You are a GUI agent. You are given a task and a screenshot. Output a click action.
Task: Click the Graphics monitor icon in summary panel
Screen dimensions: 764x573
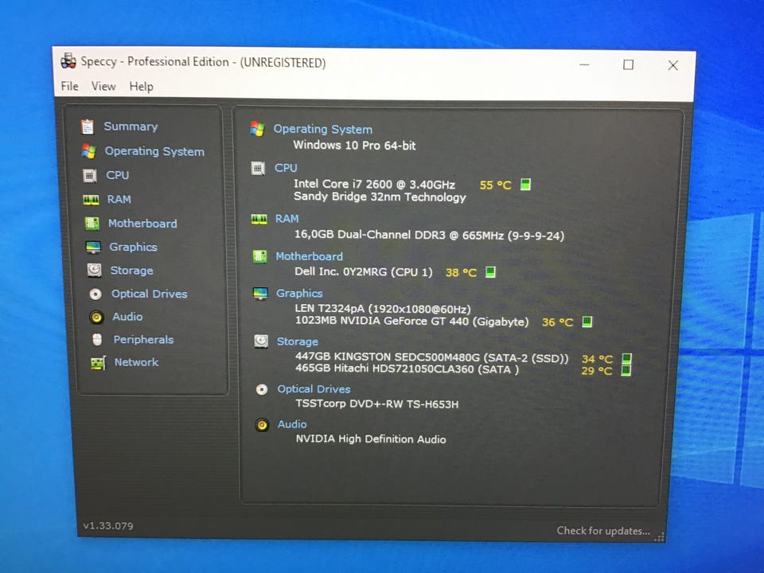click(x=260, y=294)
